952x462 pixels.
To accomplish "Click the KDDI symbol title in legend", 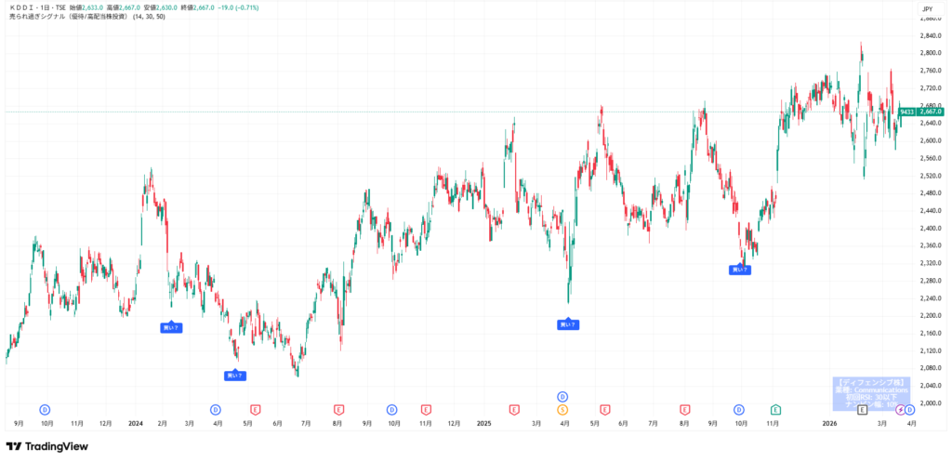I will (x=39, y=8).
